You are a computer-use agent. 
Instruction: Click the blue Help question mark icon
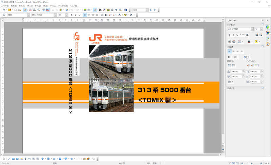click(126, 10)
